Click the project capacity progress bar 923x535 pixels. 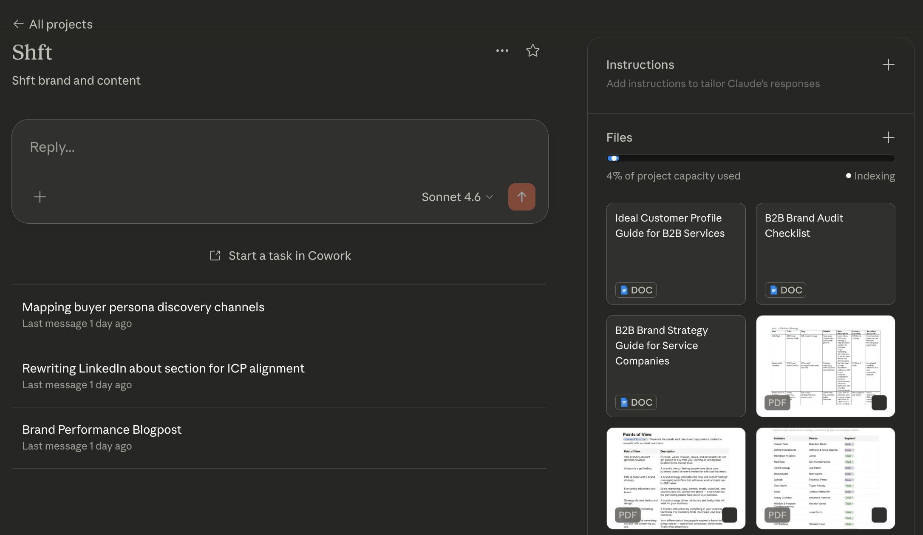click(750, 158)
